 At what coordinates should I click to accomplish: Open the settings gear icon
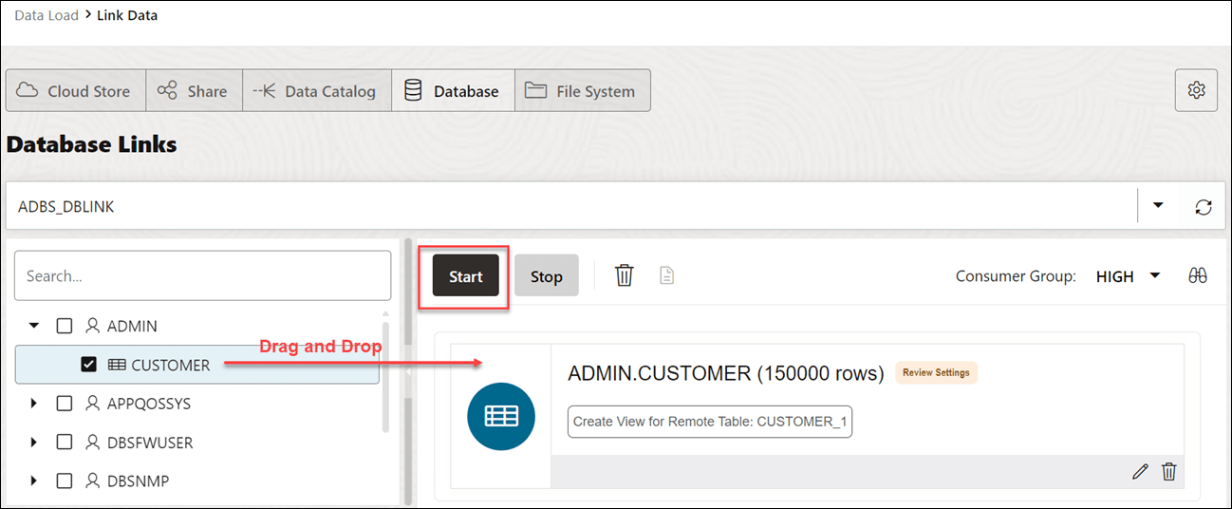click(1196, 90)
